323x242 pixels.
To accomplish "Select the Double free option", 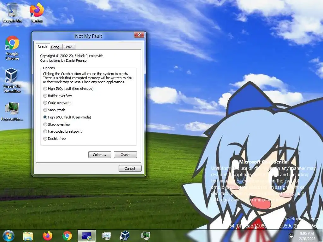I will click(x=55, y=139).
